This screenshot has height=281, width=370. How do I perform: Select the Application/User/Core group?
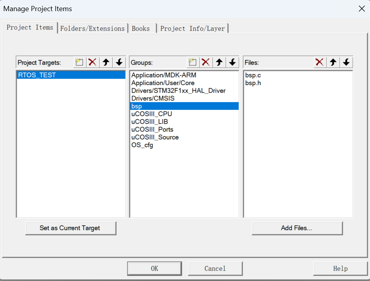pyautogui.click(x=184, y=83)
